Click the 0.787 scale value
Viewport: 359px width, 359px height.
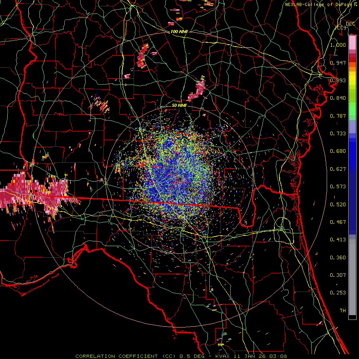click(x=338, y=116)
